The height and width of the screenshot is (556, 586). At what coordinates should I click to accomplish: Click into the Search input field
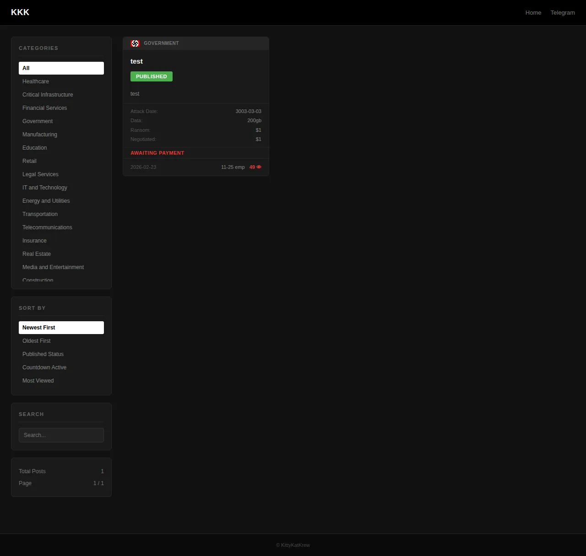61,435
